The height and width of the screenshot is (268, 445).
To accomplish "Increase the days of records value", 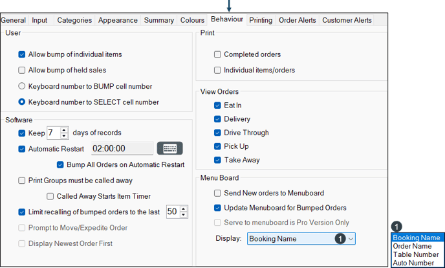I will (64, 130).
